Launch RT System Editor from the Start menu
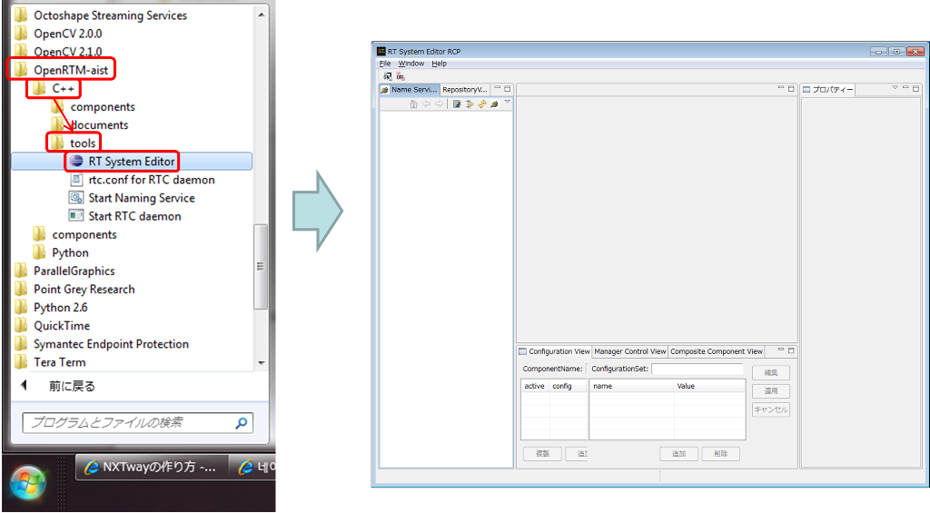Screen dimensions: 930x513 pyautogui.click(x=132, y=162)
